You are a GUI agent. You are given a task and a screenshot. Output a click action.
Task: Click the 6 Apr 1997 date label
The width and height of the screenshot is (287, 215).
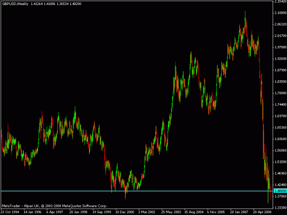[55, 212]
